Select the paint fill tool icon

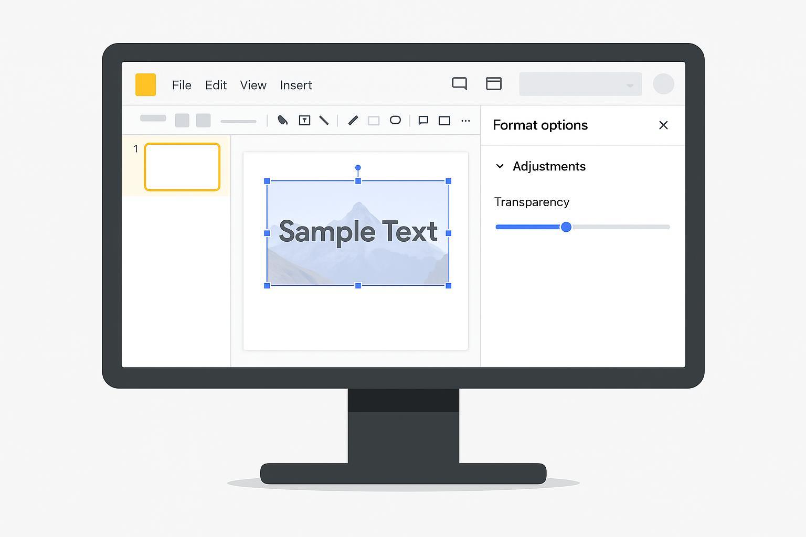(x=282, y=121)
